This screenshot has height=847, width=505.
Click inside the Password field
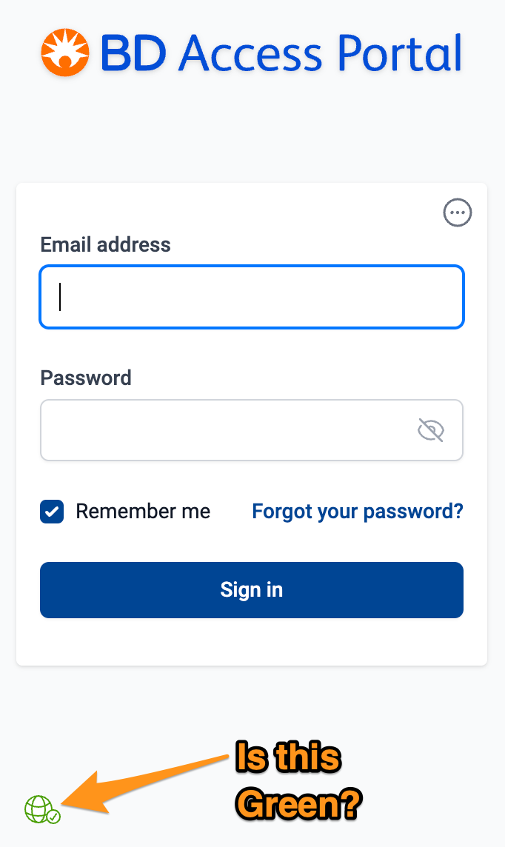tap(222, 430)
